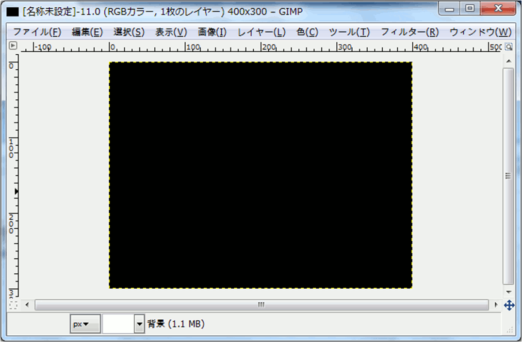Viewport: 522px width, 342px height.
Task: Open the ツール(T) tools menu
Action: 349,32
